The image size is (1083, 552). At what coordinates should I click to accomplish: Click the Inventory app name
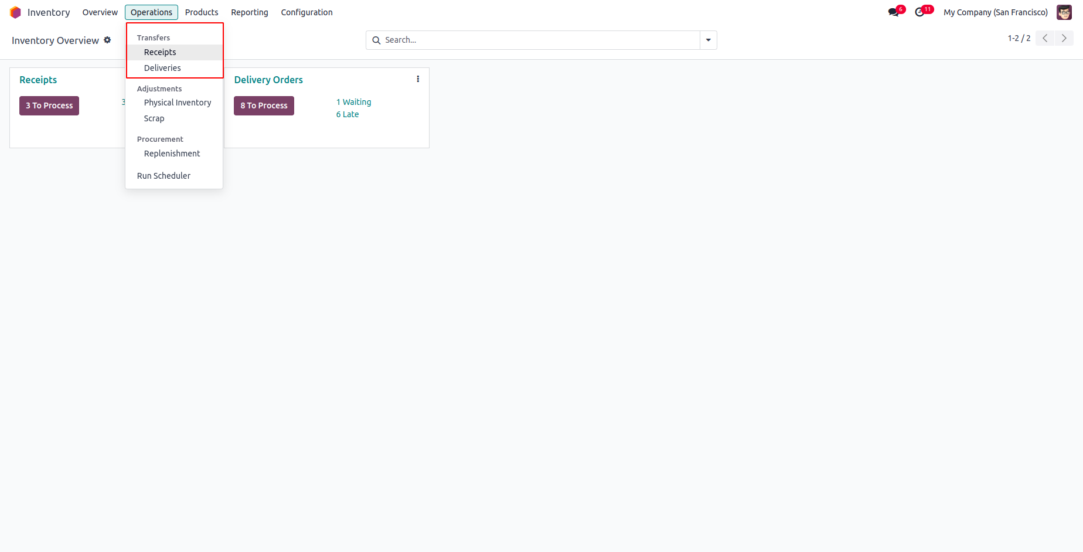pyautogui.click(x=49, y=12)
